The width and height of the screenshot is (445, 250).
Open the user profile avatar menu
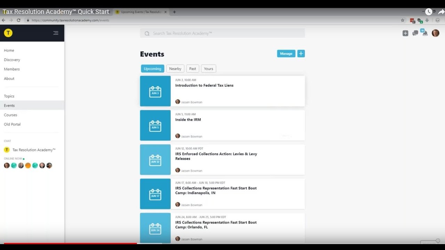[x=436, y=33]
